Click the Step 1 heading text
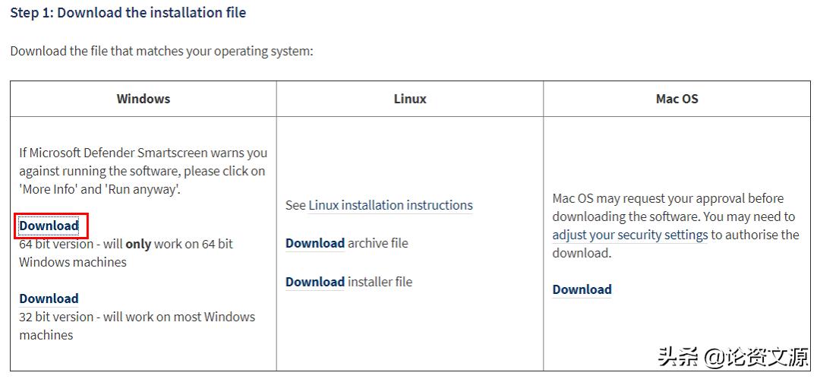 [x=128, y=12]
